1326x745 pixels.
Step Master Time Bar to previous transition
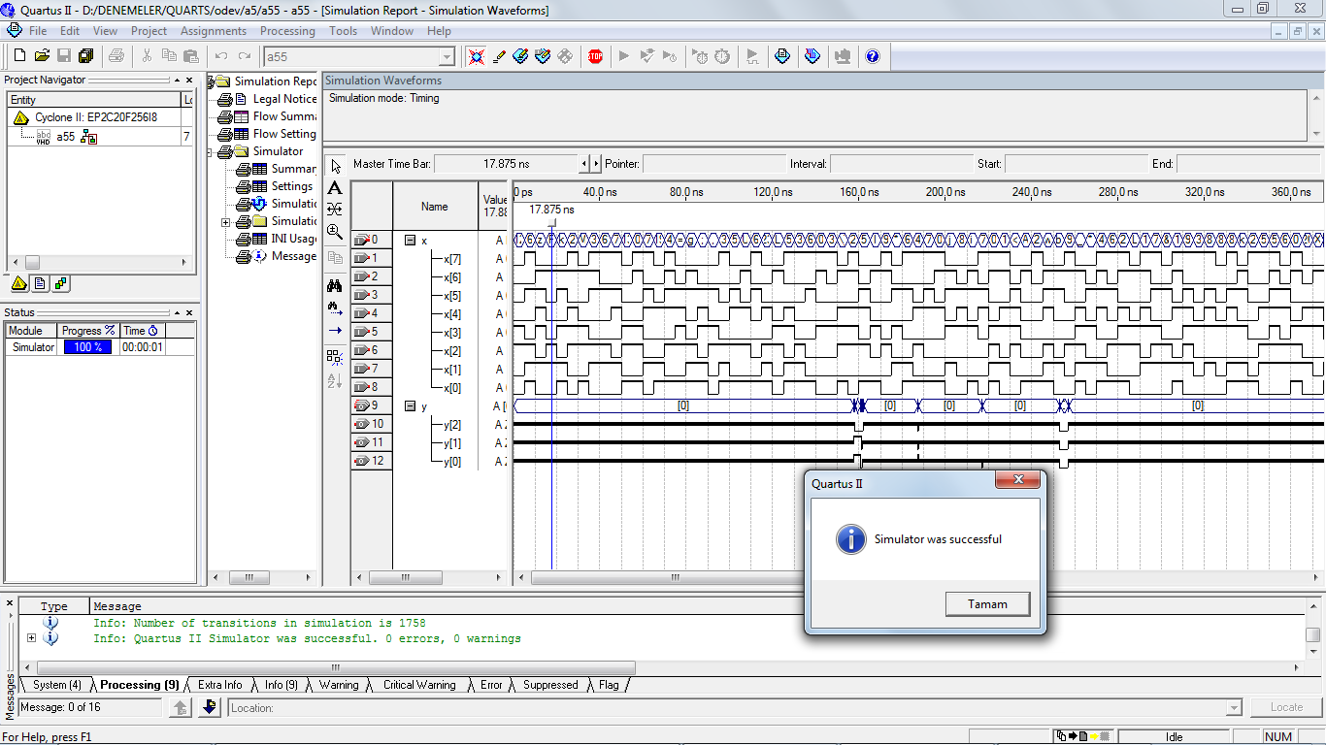tap(583, 164)
